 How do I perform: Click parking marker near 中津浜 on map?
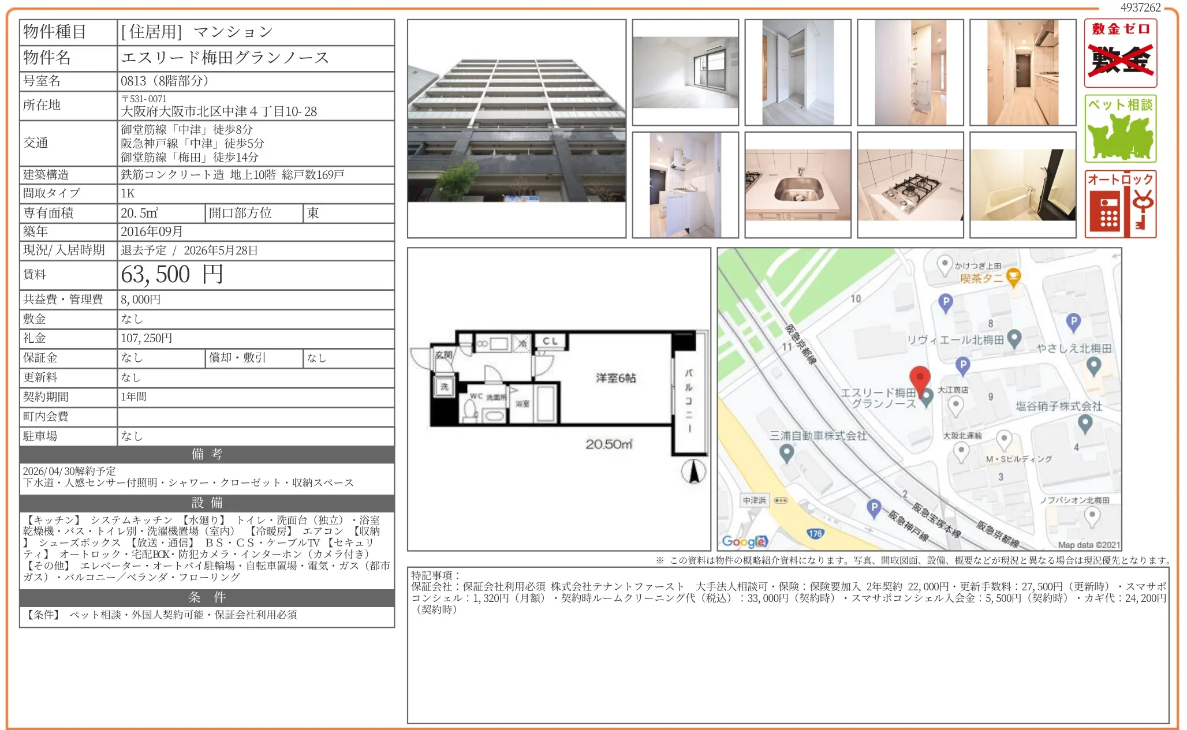click(874, 508)
